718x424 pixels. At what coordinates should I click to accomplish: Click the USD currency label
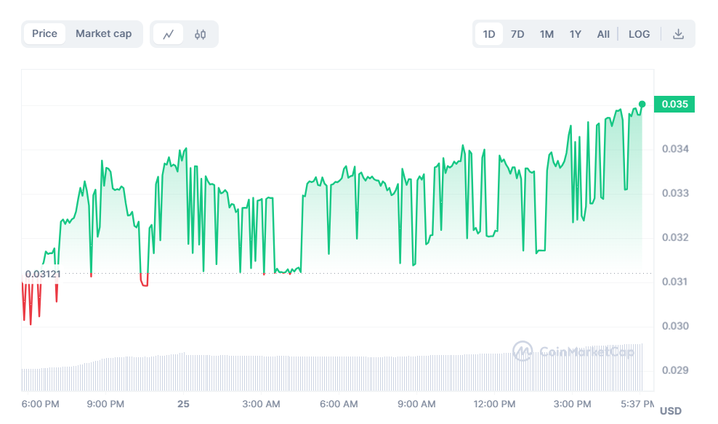click(x=671, y=411)
